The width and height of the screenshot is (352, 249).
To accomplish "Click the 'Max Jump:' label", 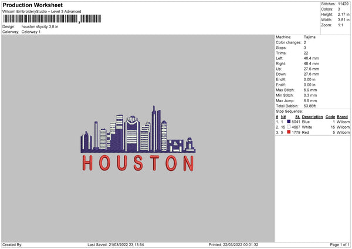I will [285, 100].
